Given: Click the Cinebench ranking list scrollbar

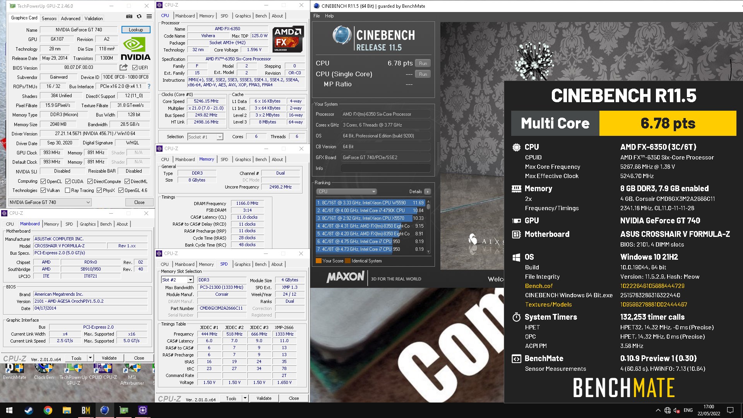Looking at the screenshot, I should click(428, 226).
